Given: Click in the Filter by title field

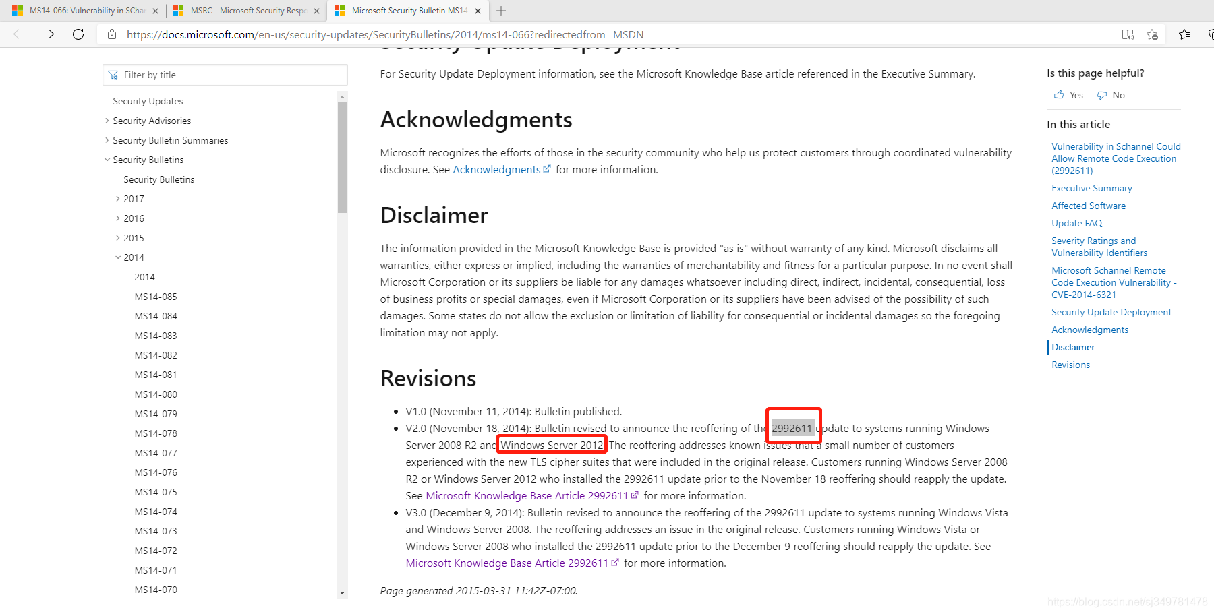Looking at the screenshot, I should point(225,75).
